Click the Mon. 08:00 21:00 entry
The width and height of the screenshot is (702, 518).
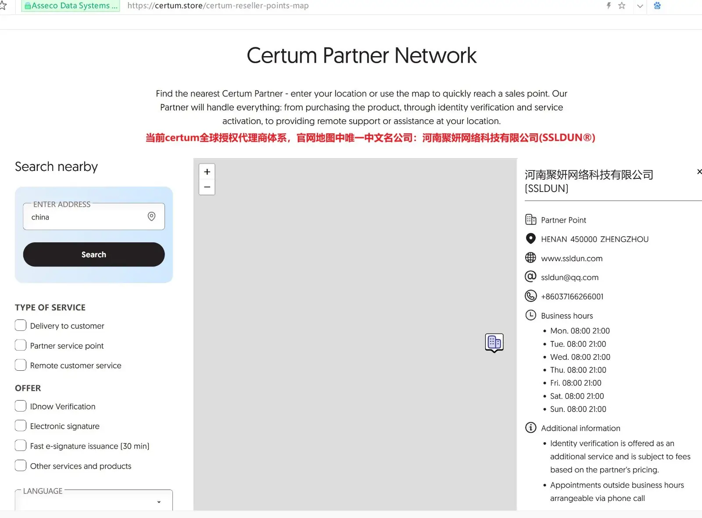pos(580,331)
